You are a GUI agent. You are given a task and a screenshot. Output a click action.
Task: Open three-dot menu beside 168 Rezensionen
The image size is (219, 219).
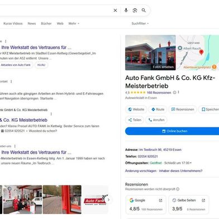[x=178, y=92]
